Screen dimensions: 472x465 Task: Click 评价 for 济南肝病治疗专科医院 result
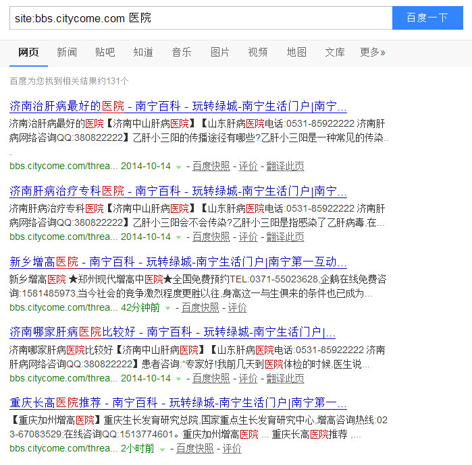pyautogui.click(x=248, y=237)
